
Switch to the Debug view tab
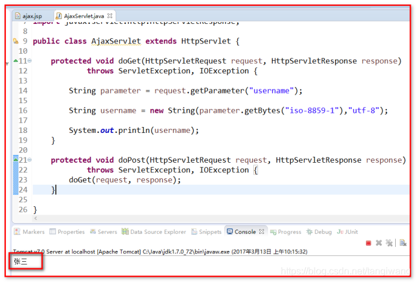(x=319, y=231)
